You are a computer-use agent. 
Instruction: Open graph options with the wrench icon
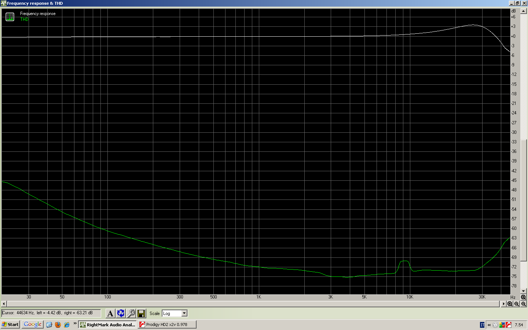pyautogui.click(x=131, y=313)
